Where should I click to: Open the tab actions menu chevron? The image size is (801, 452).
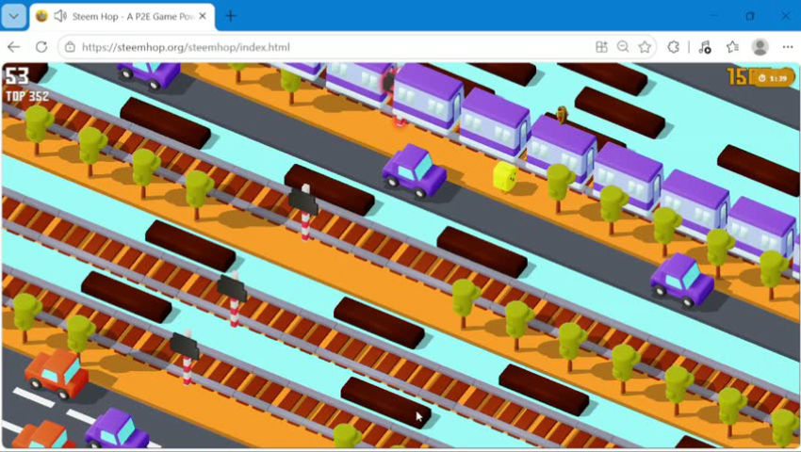pos(14,16)
